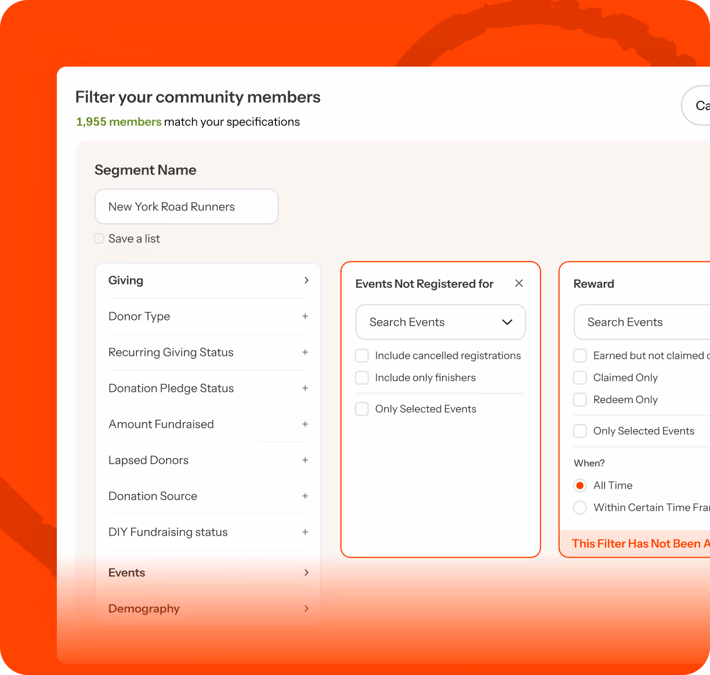
Task: Click the Reward card title
Action: coord(593,284)
